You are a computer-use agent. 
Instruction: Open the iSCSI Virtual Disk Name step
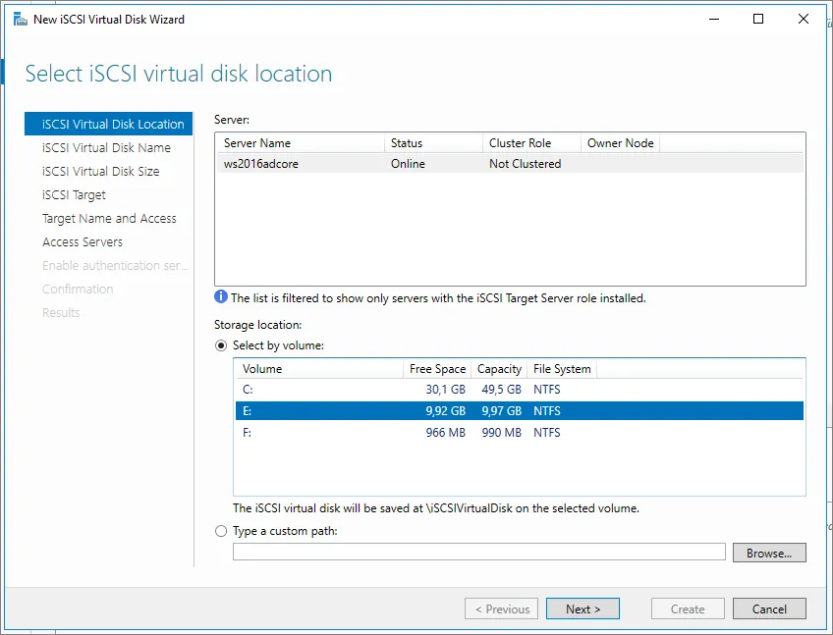point(106,148)
